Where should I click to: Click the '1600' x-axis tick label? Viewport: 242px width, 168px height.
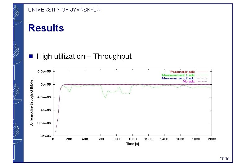pyautogui.click(x=180, y=139)
